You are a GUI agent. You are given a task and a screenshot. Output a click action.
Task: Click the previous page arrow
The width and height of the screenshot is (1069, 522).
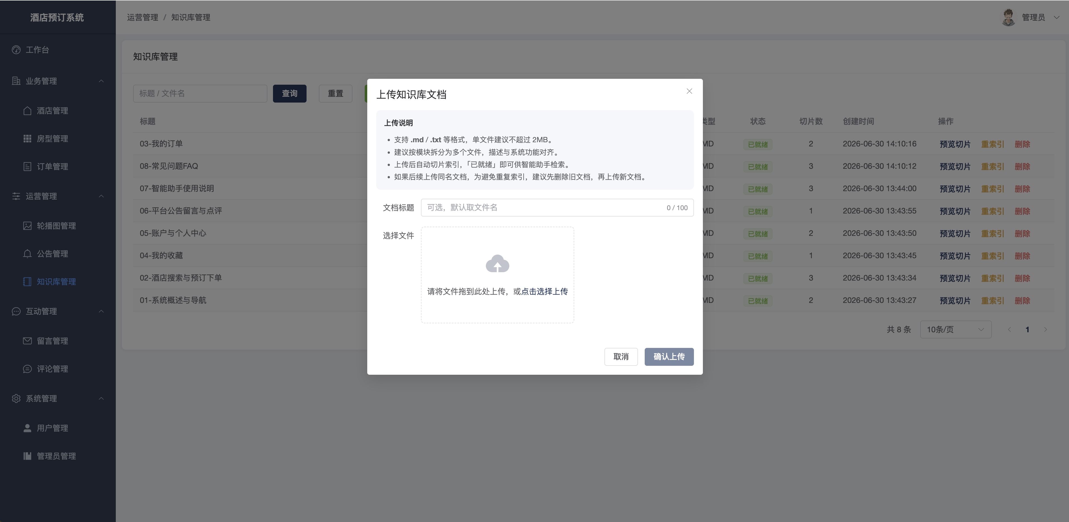coord(1009,329)
